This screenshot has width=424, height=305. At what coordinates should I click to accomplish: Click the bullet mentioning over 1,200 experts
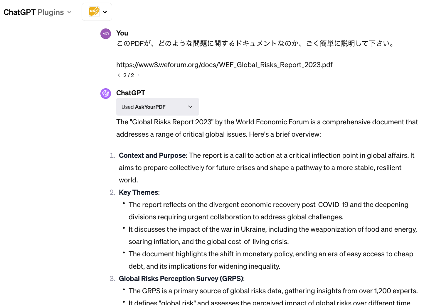(273, 291)
